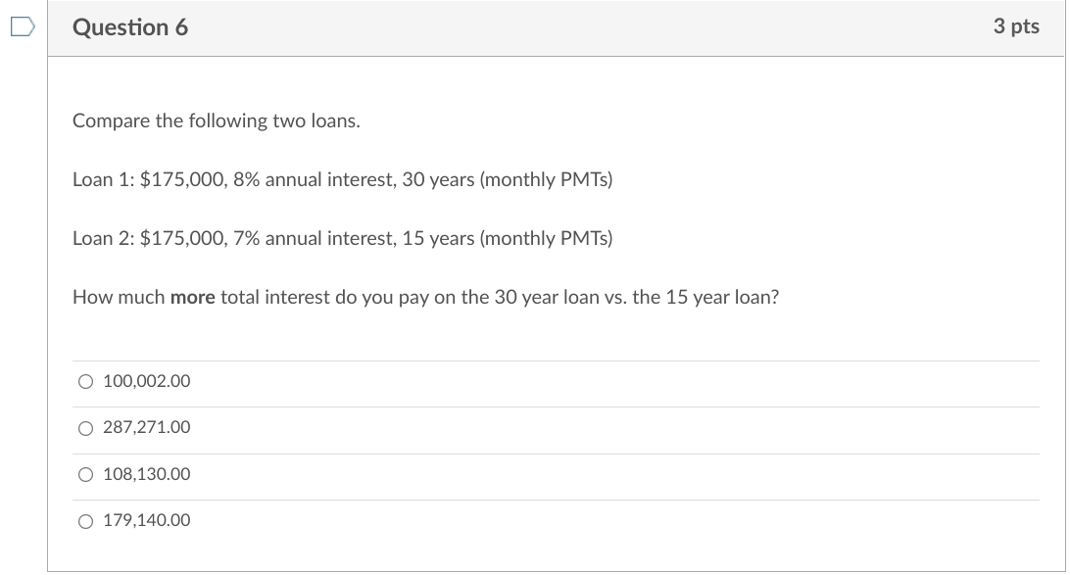
Task: Click the Loan 1 description text
Action: [x=343, y=179]
